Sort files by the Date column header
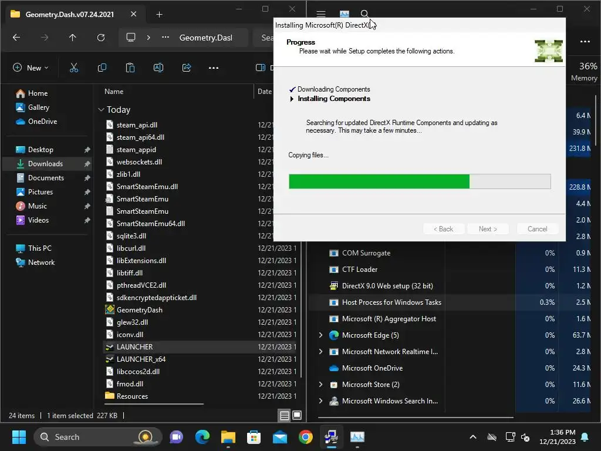The image size is (601, 451). (265, 92)
